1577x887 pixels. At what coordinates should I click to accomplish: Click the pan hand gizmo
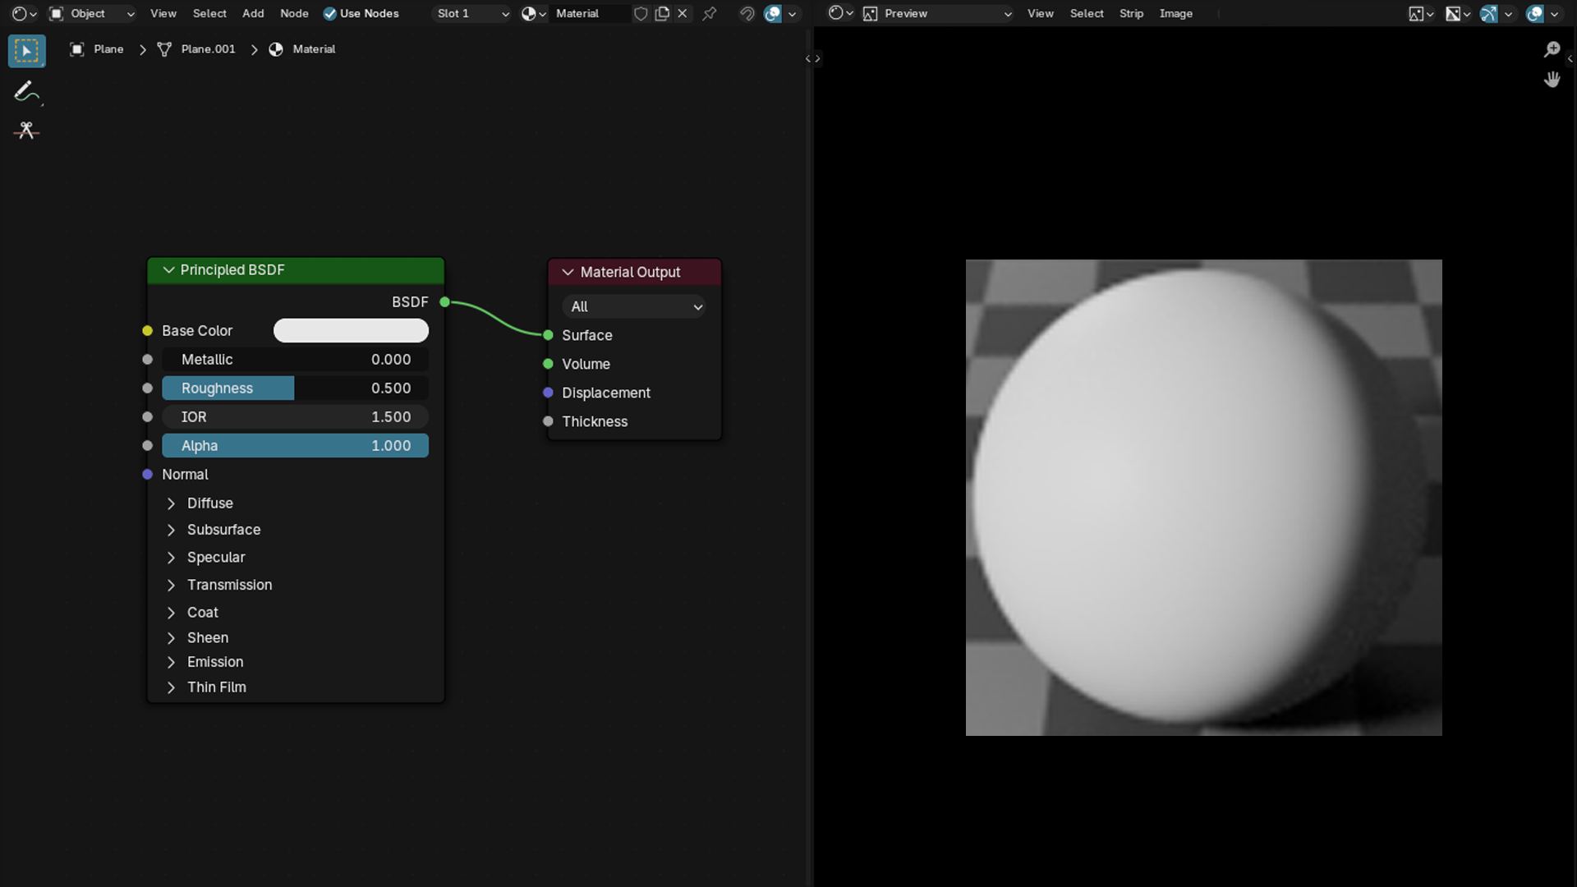1552,79
